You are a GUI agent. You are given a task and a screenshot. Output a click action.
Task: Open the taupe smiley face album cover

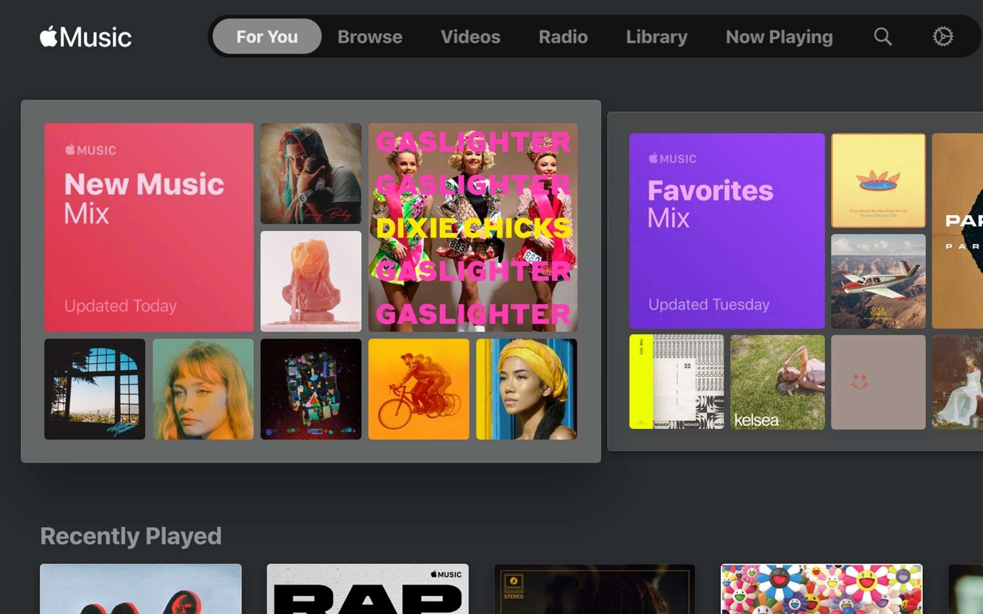pyautogui.click(x=878, y=382)
